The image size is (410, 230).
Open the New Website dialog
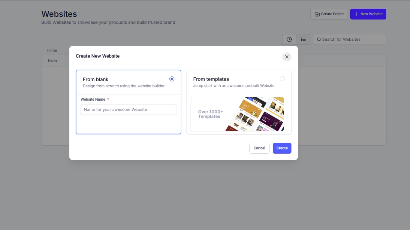point(368,14)
